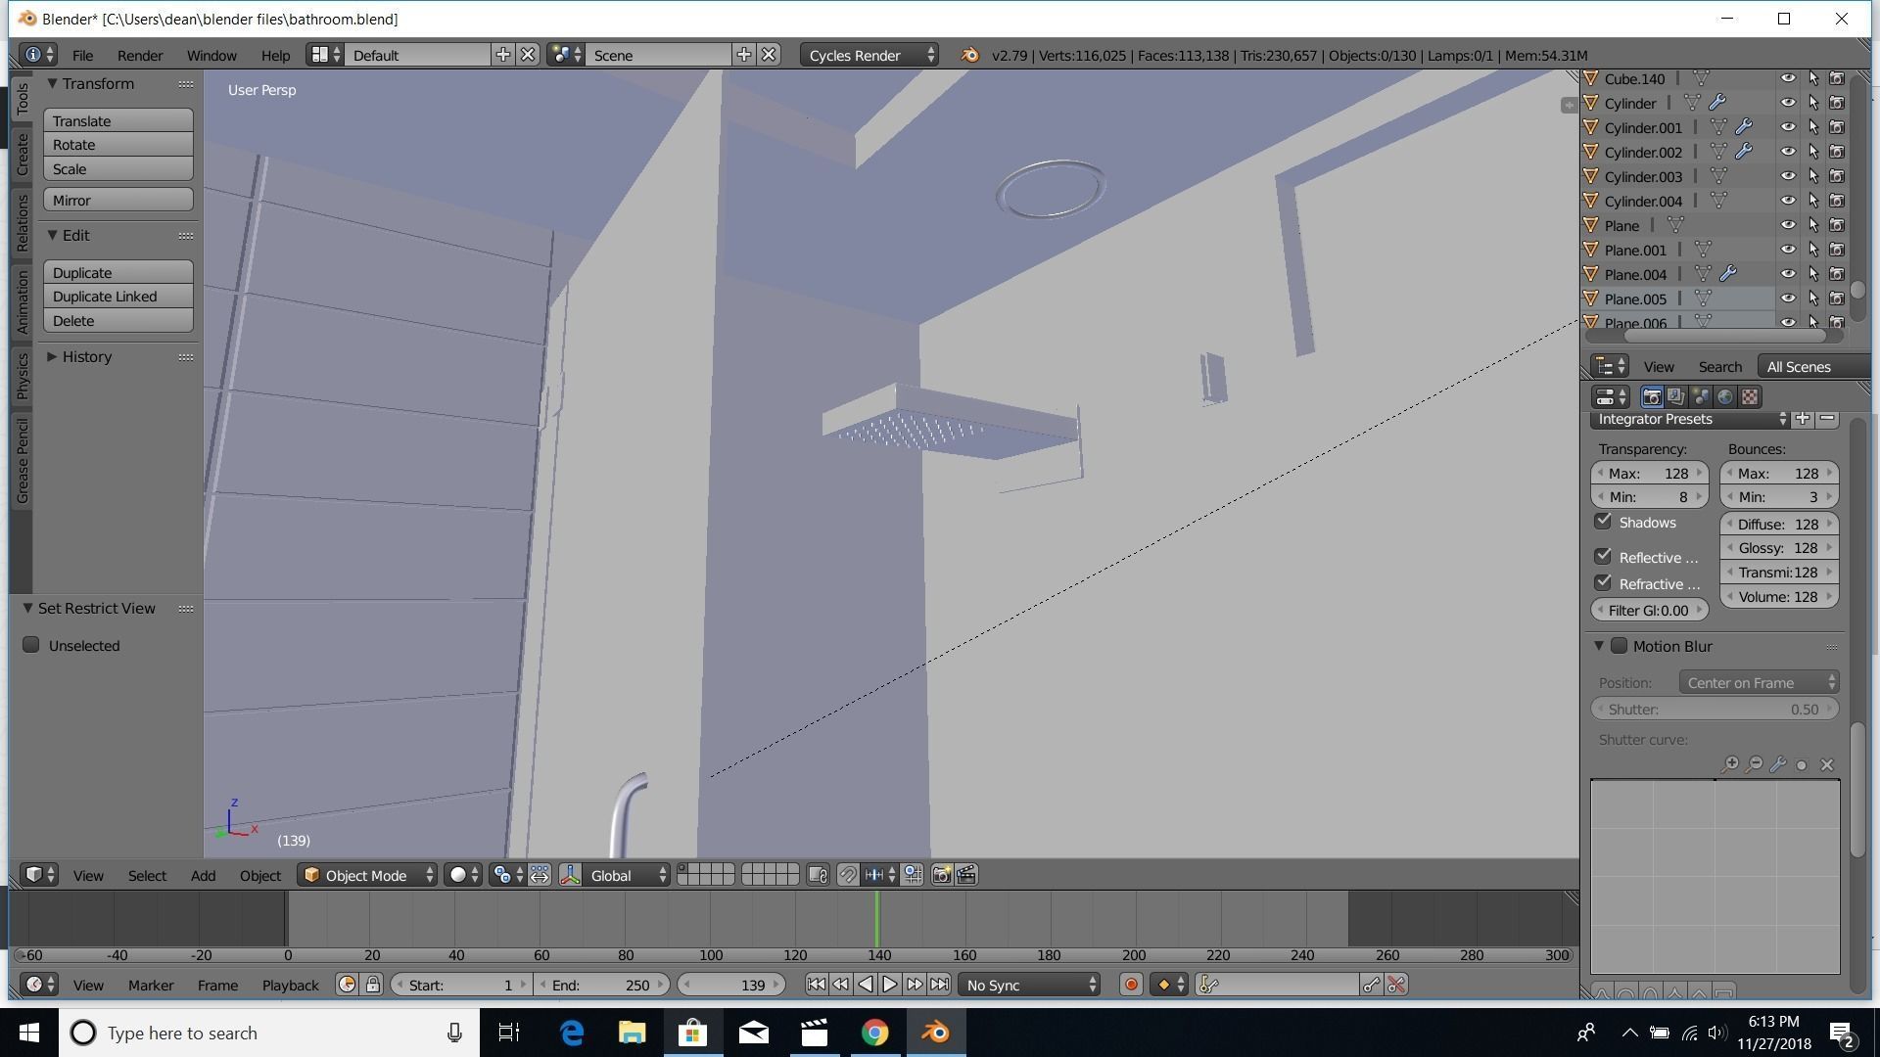The image size is (1880, 1057).
Task: Click the Translate button
Action: point(118,120)
